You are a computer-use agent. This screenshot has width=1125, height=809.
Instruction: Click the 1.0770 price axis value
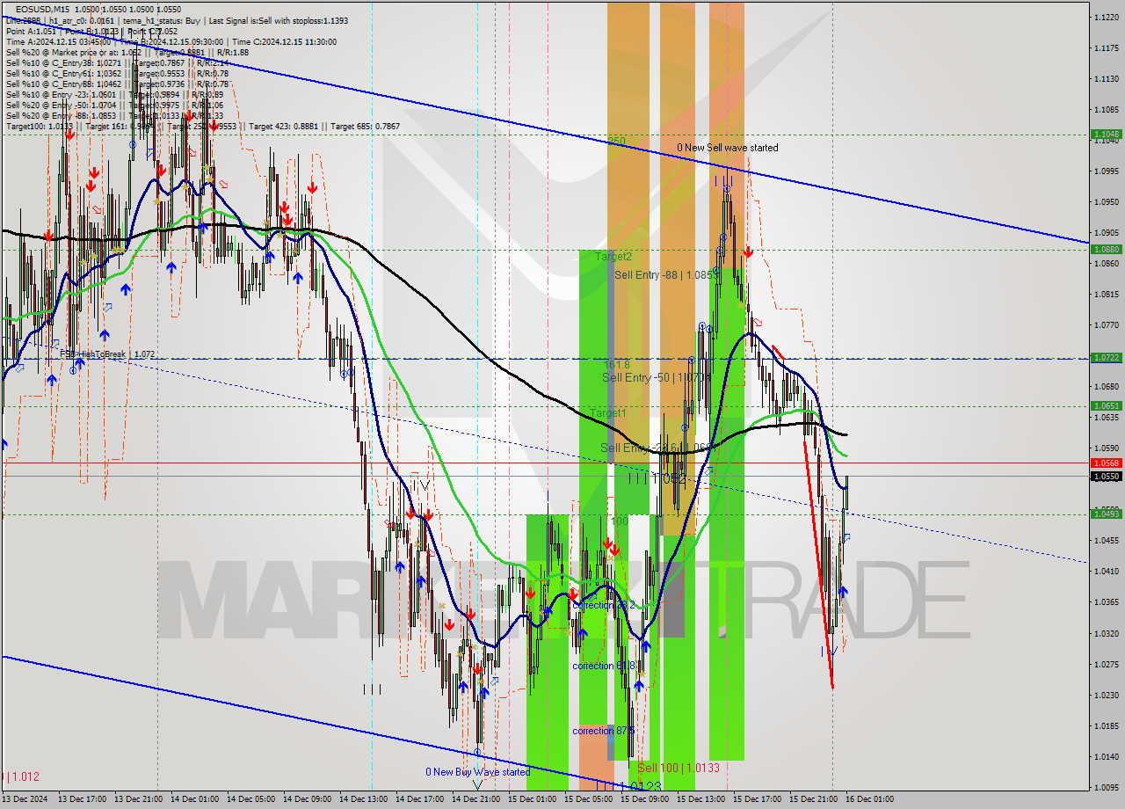tap(1106, 325)
